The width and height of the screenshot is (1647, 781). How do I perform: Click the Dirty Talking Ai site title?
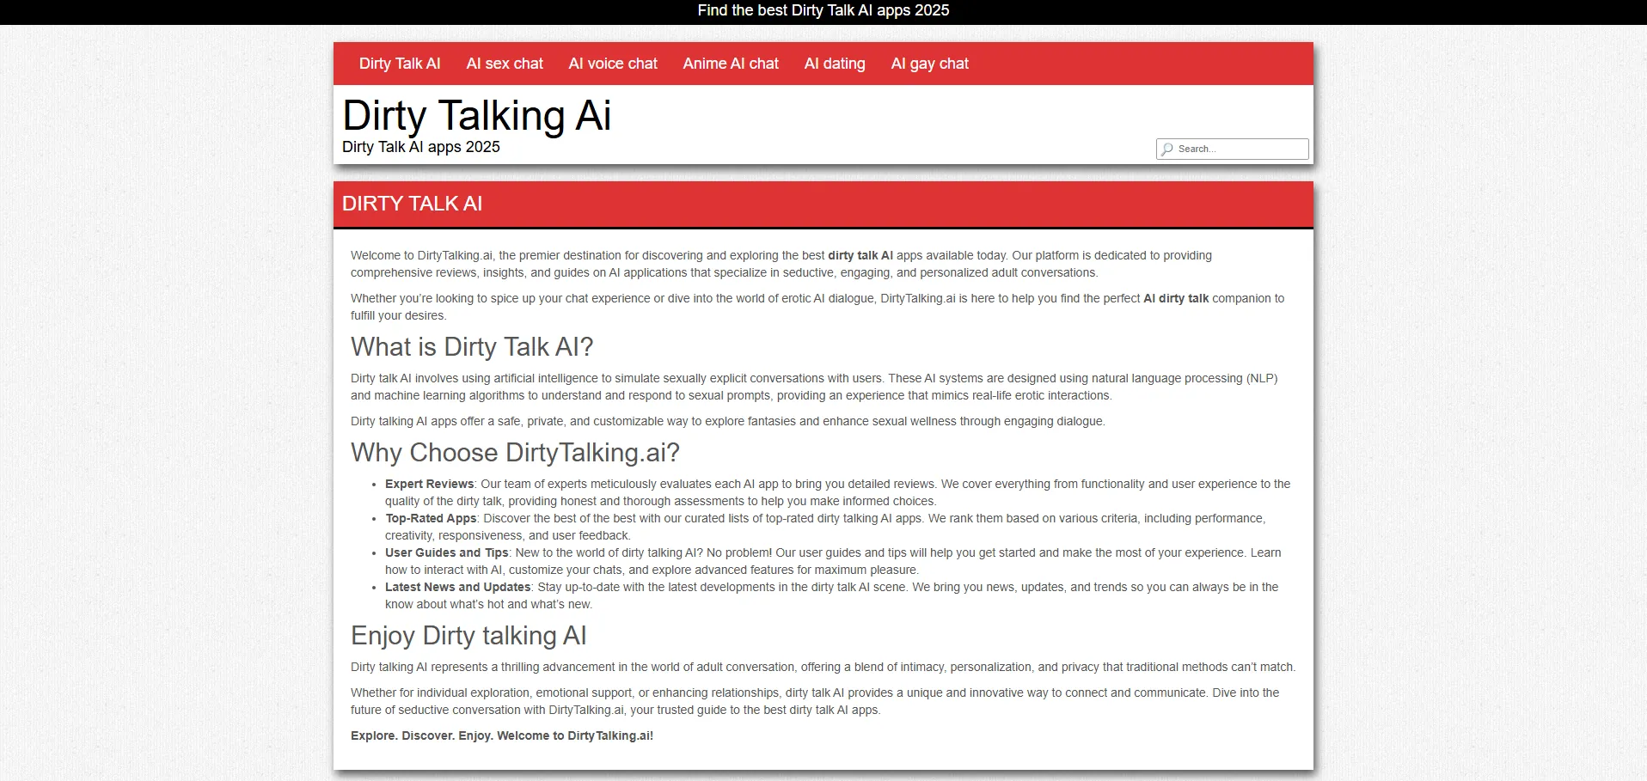coord(476,116)
